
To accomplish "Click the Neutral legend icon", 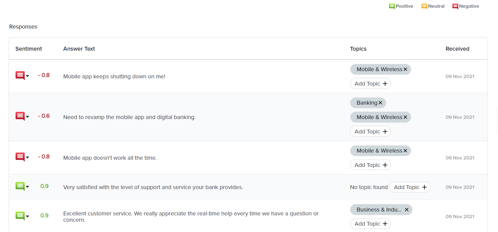I will [424, 6].
